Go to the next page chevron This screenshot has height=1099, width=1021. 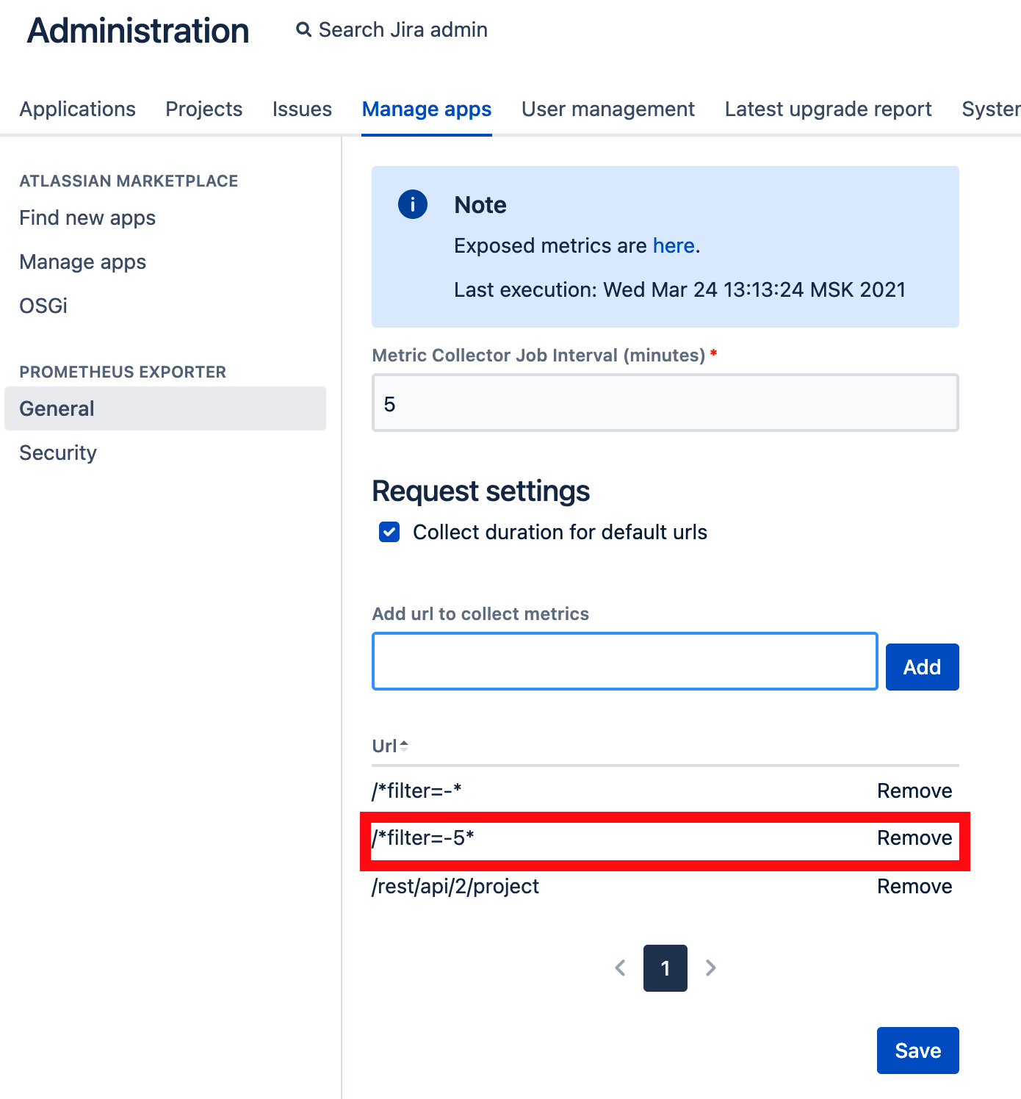[x=710, y=968]
